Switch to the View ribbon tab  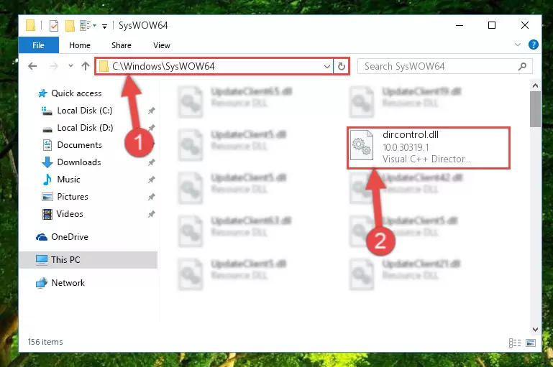click(x=162, y=45)
